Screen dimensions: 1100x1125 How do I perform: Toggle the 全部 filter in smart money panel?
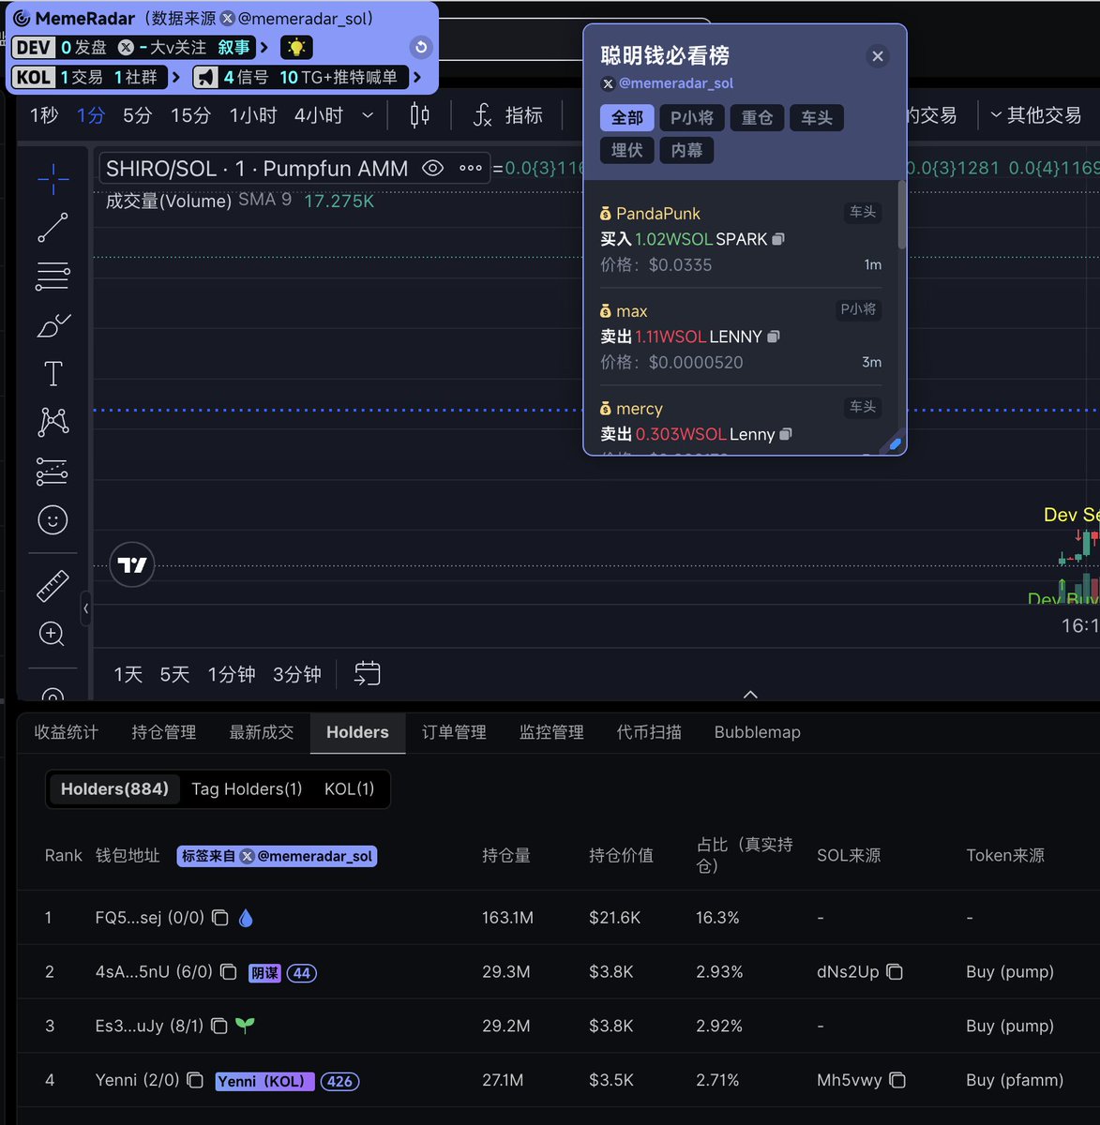click(x=627, y=118)
